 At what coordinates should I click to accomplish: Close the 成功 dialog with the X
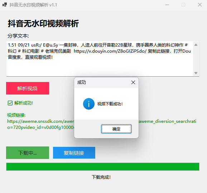(133, 82)
